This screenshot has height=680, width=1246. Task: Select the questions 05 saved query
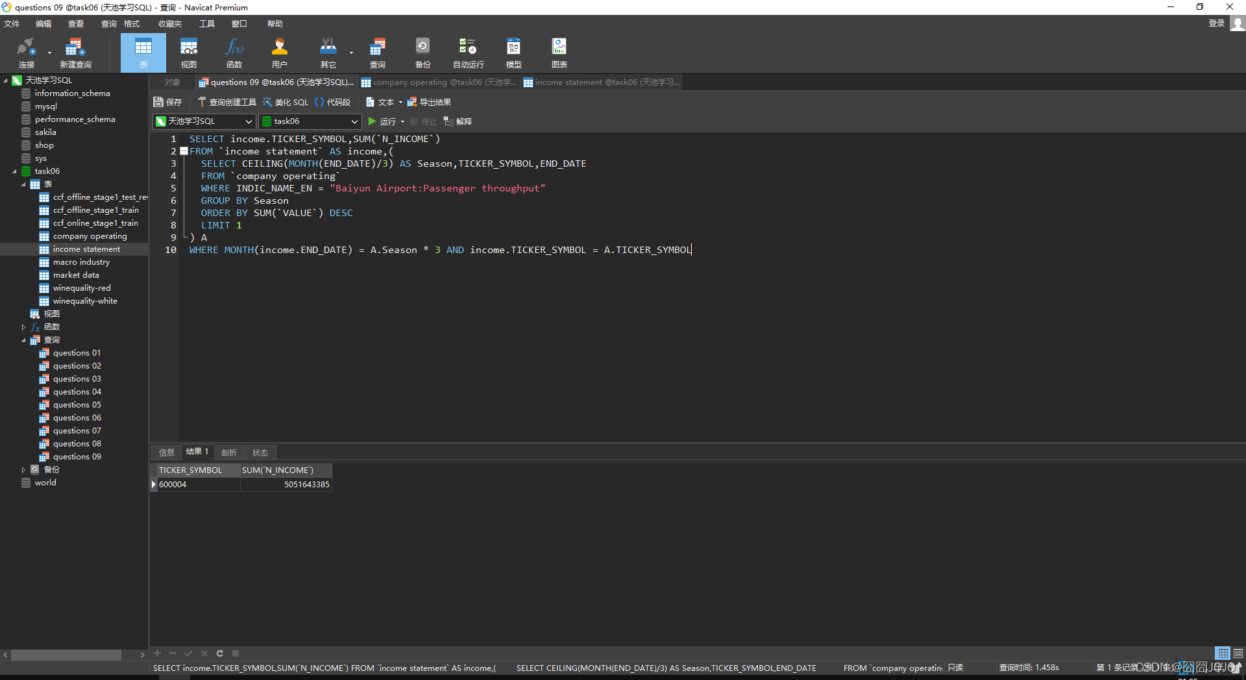(x=77, y=405)
